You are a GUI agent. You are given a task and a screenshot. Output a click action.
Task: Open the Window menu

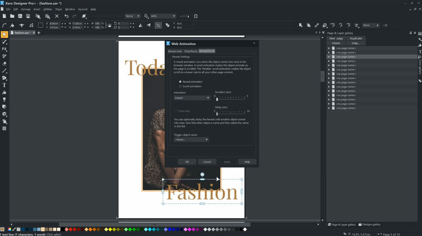coord(70,9)
